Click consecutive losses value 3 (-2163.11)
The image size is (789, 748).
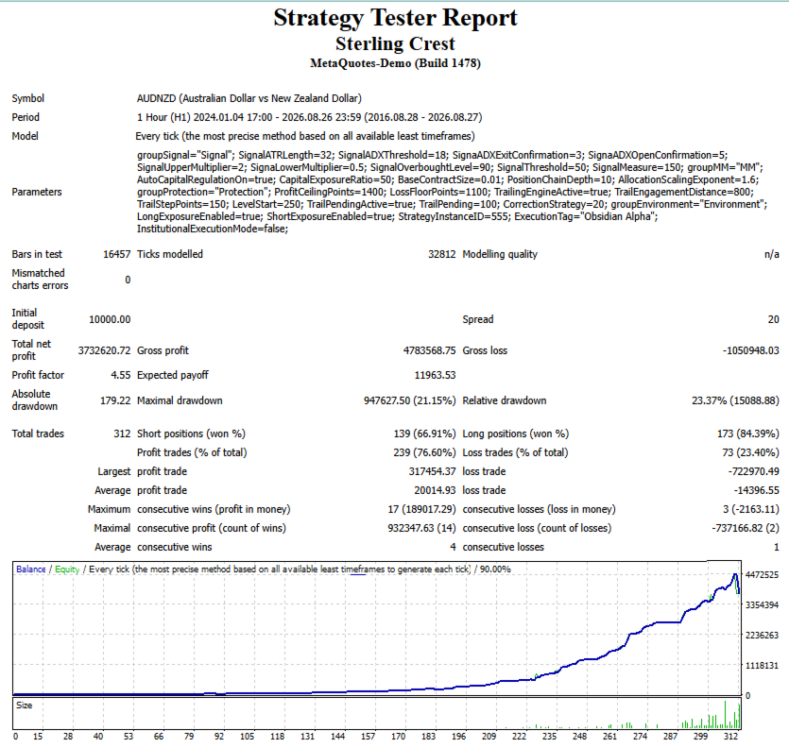[x=751, y=510]
